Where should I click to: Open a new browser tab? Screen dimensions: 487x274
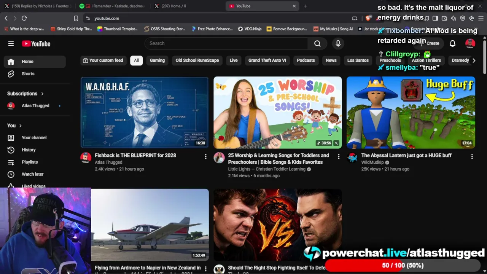click(305, 6)
